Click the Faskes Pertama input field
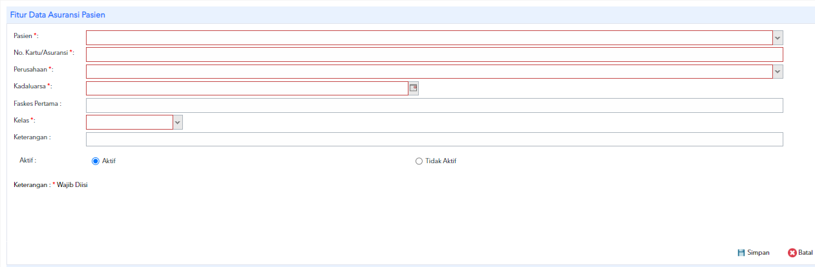The width and height of the screenshot is (815, 267). coord(434,105)
